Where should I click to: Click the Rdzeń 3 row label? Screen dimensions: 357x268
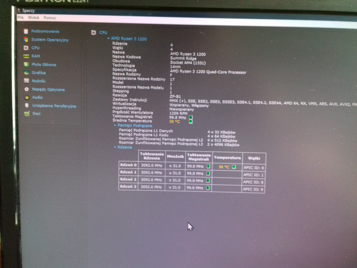coord(128,186)
